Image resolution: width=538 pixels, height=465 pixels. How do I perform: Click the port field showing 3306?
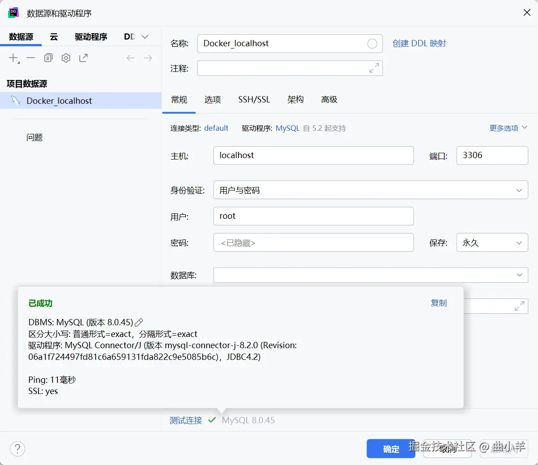[492, 155]
